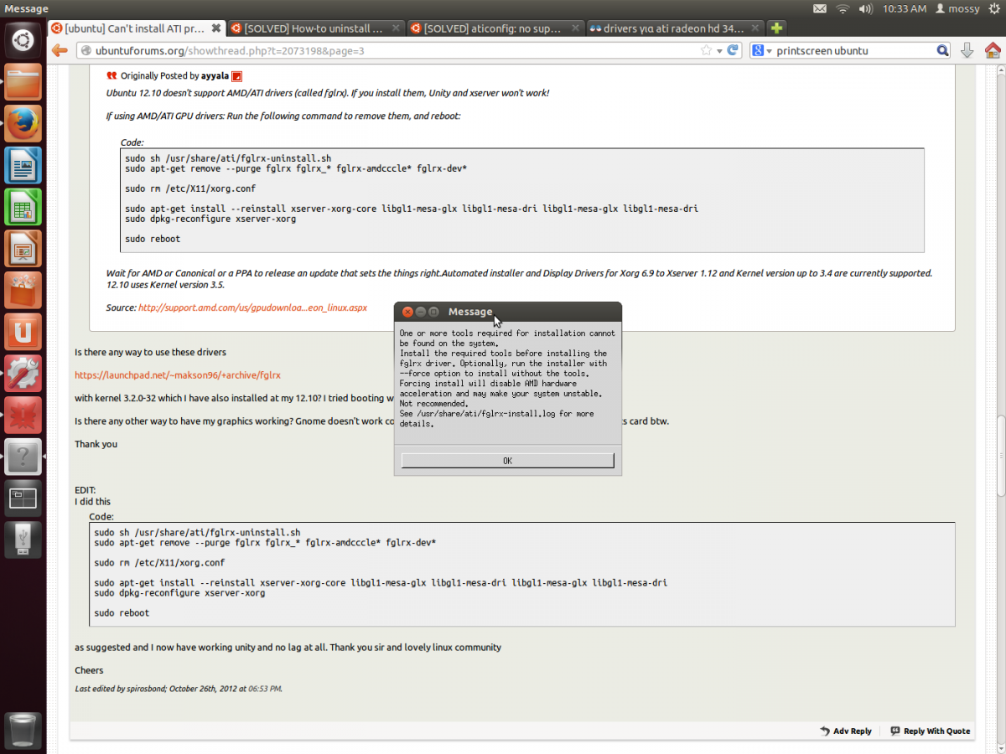
Task: Go back with the browser arrow
Action: (60, 50)
